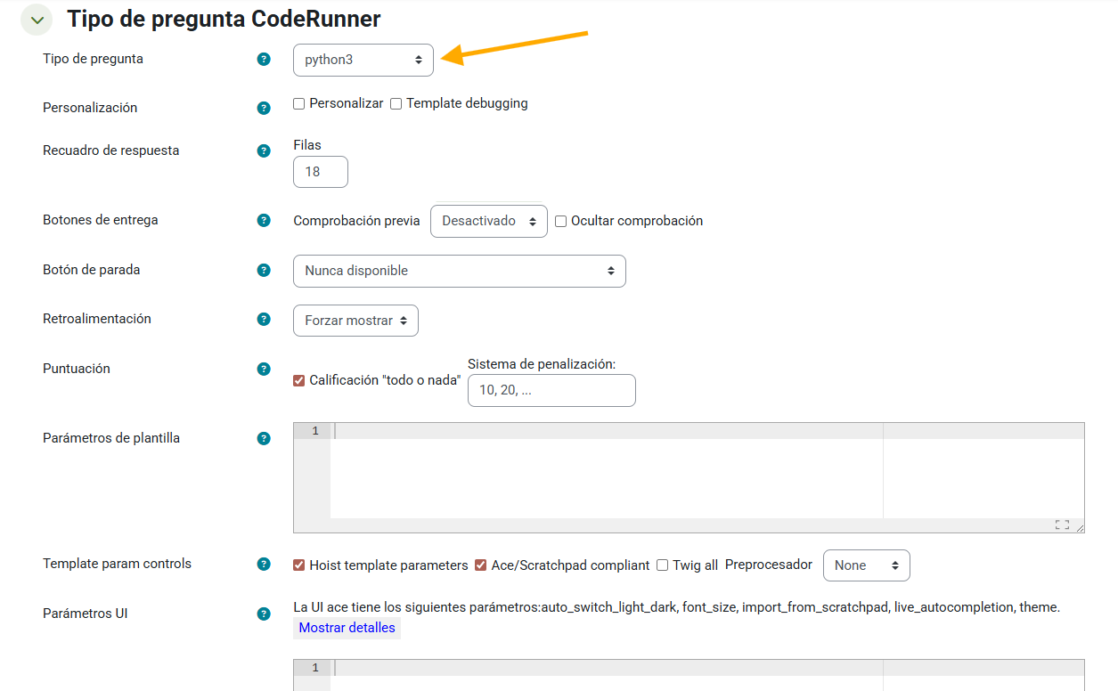Viewport: 1118px width, 691px height.
Task: Show help for Recuadro de respuesta
Action: [x=264, y=150]
